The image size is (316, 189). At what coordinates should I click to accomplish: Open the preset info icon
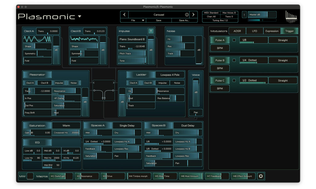pos(187,14)
